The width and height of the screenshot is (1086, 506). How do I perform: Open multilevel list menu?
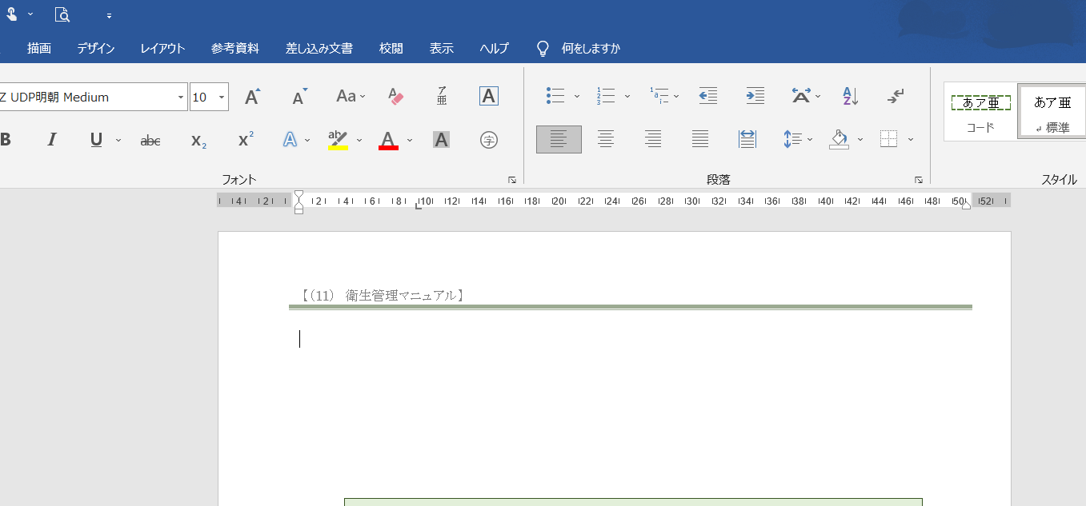[664, 96]
